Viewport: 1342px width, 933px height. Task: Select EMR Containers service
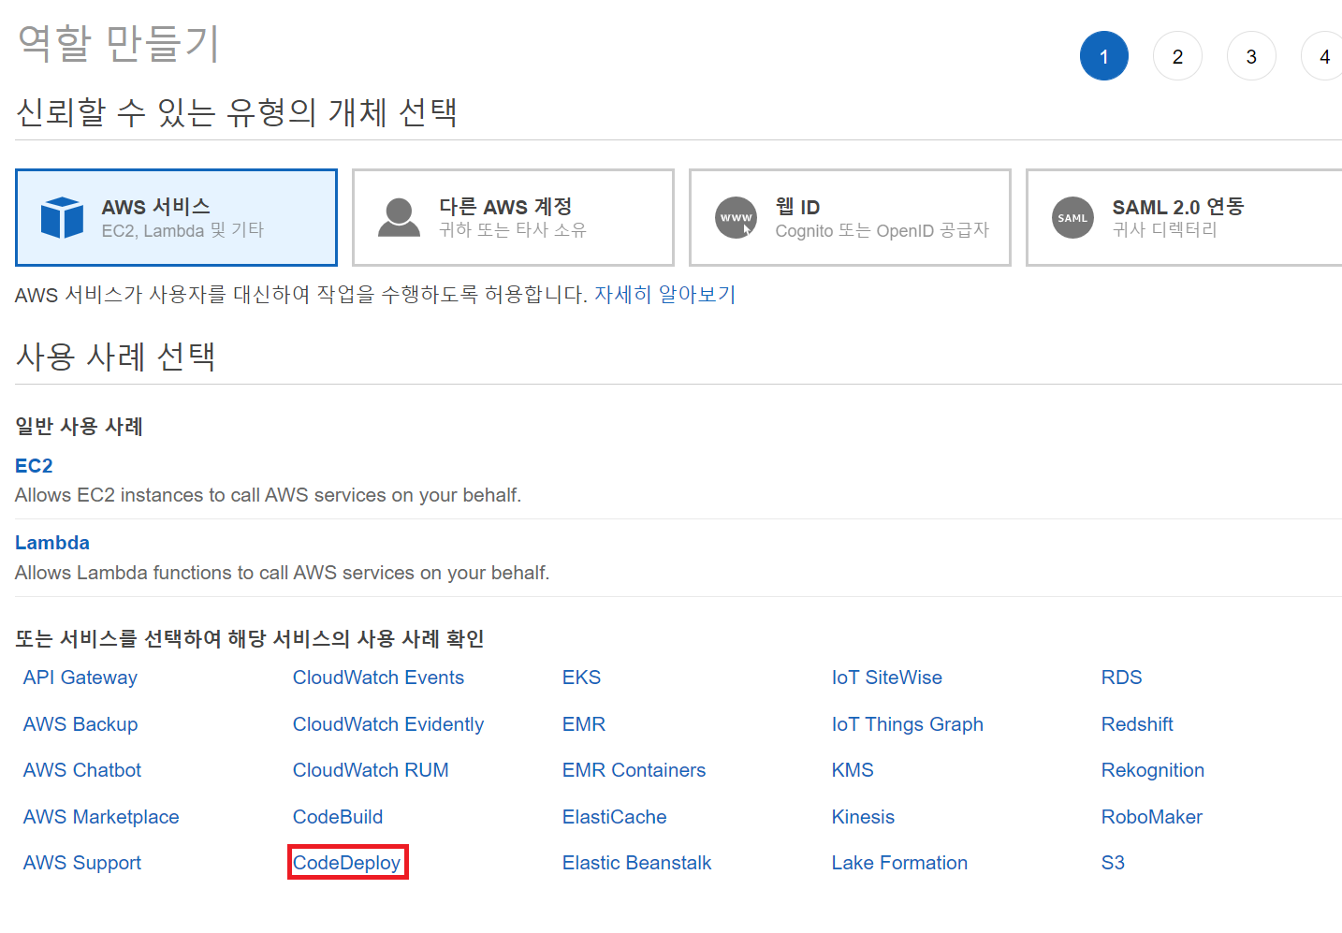634,770
